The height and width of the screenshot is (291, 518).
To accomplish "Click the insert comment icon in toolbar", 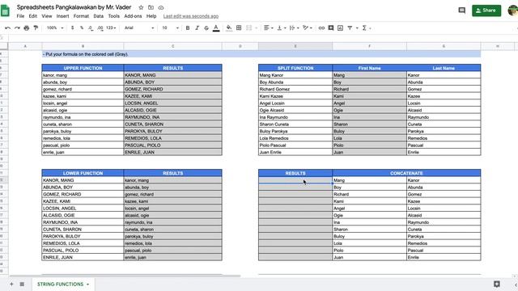I will (x=331, y=28).
